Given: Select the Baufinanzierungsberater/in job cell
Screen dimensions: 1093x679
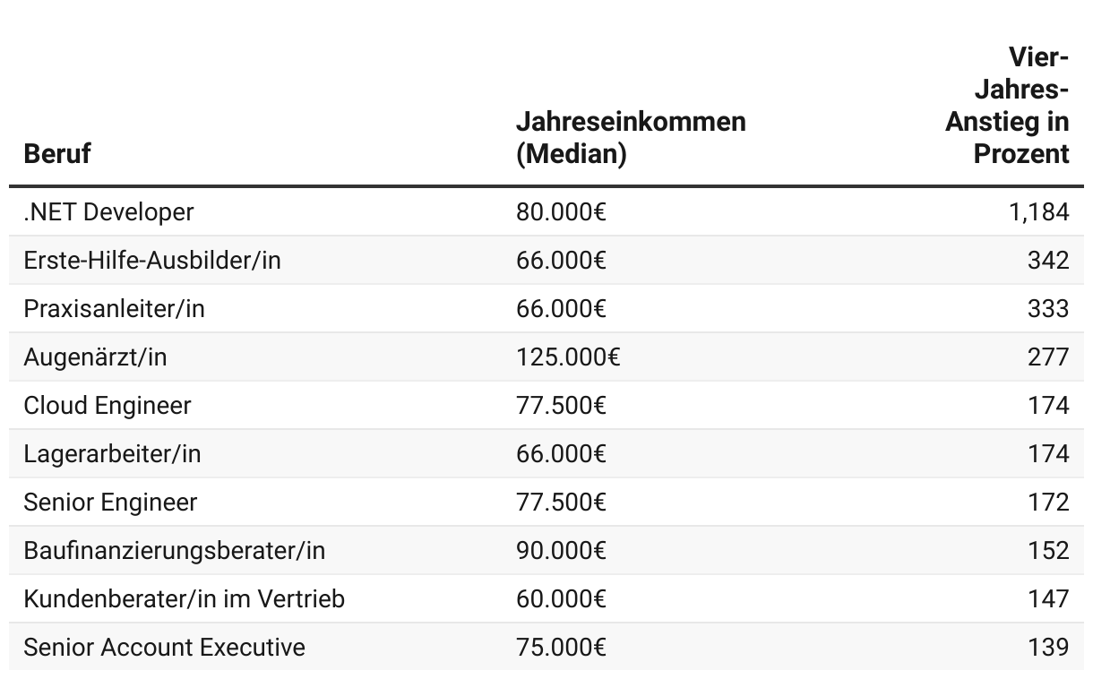Looking at the screenshot, I should 174,550.
